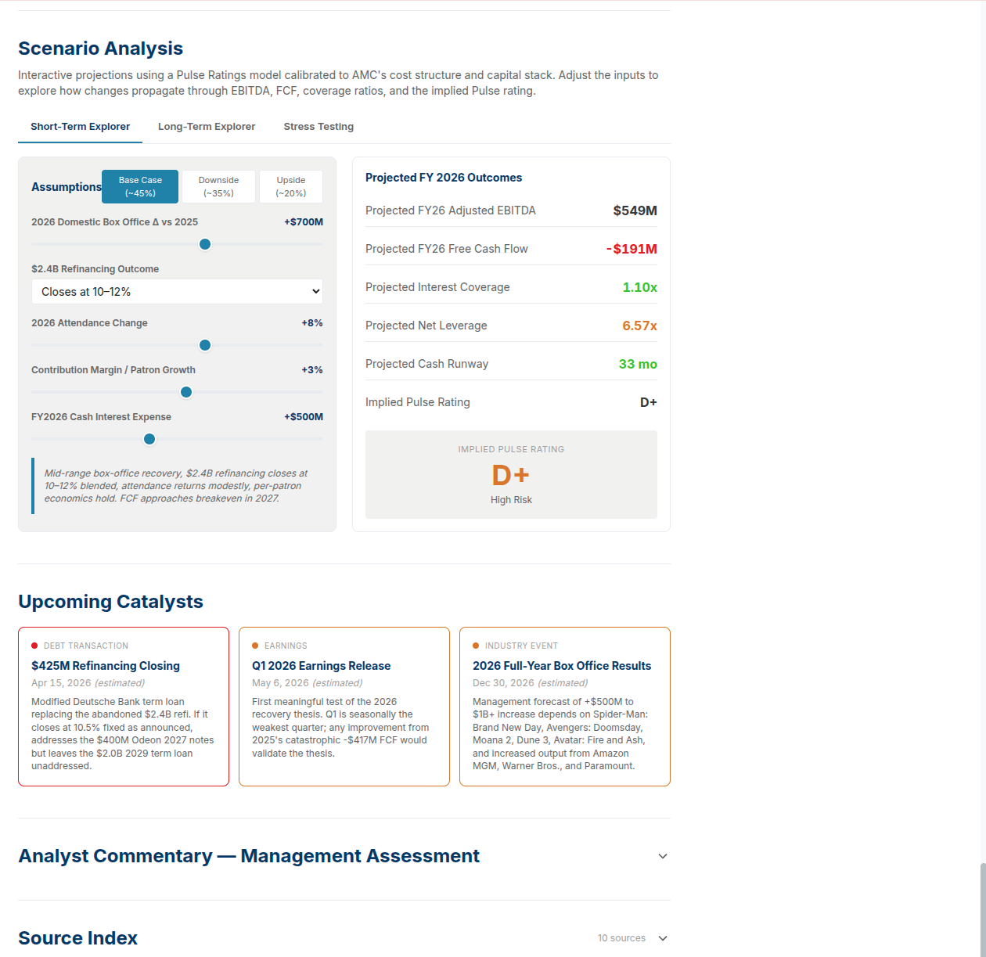Open the 2026 Full-Year Box Office Results card
The height and width of the screenshot is (957, 986).
pos(565,707)
